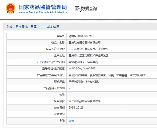This screenshot has width=157, height=128.
Task: Click 产品存储及有效期 label
Action: click(54, 88)
